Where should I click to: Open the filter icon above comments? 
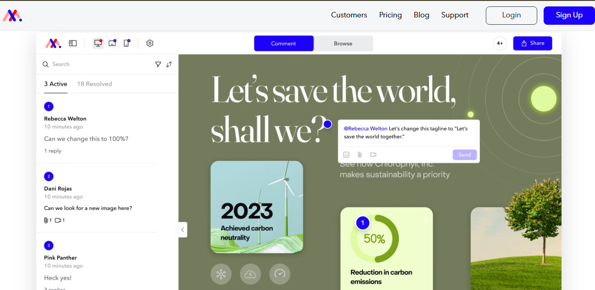coord(158,64)
